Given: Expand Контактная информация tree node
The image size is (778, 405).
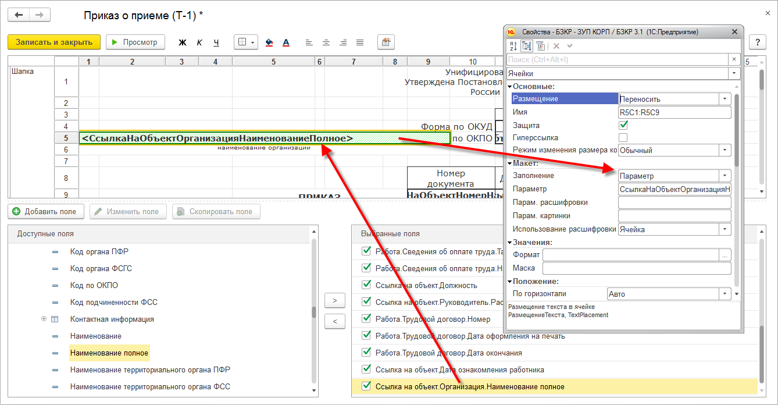Looking at the screenshot, I should coord(44,319).
